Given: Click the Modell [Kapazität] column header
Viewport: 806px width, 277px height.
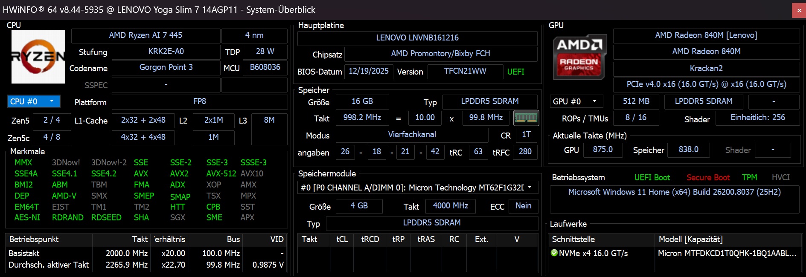Looking at the screenshot, I should 690,239.
